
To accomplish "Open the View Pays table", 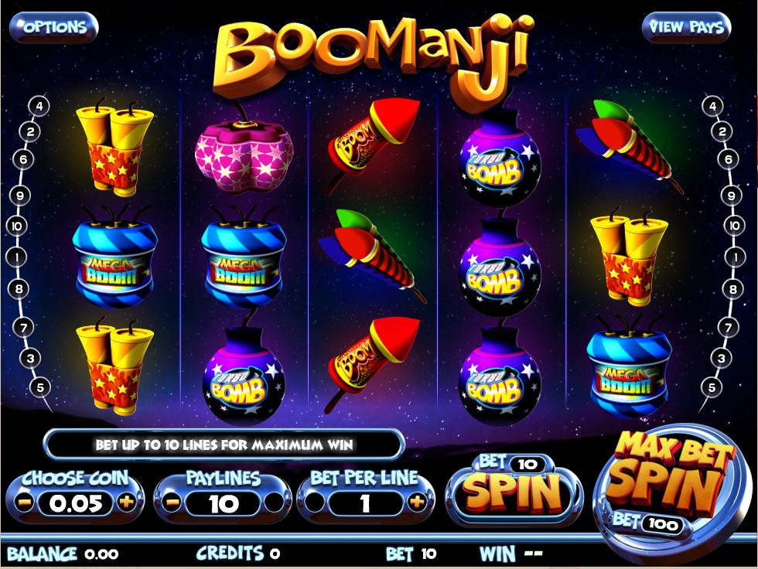I will (686, 27).
